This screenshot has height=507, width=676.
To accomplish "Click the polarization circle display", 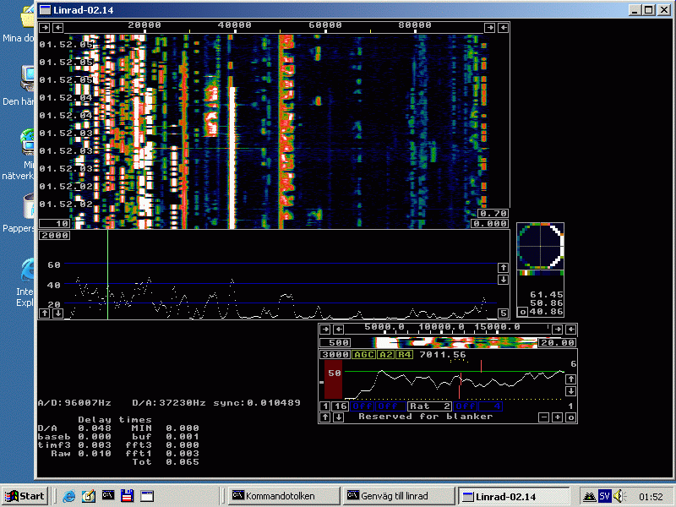I will pos(540,246).
